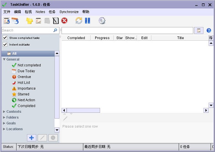This screenshot has height=152, width=215.
Task: Expand the Locations tree section
Action: 4,129
